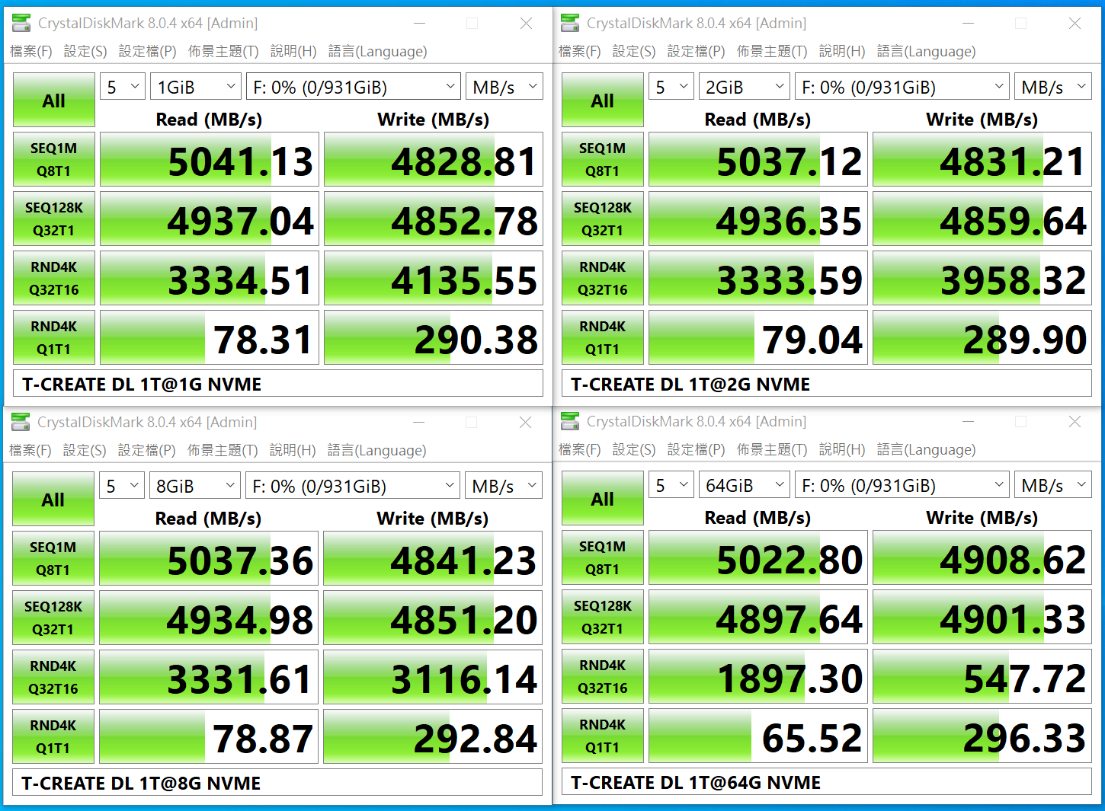The width and height of the screenshot is (1105, 811).
Task: Click CrystalDiskMark app icon in 1GiB window title
Action: 22,24
